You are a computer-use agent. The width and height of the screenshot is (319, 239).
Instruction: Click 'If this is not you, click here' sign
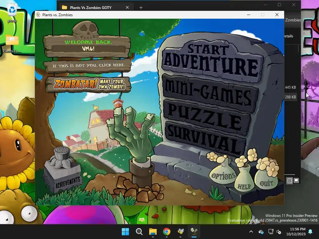point(88,65)
